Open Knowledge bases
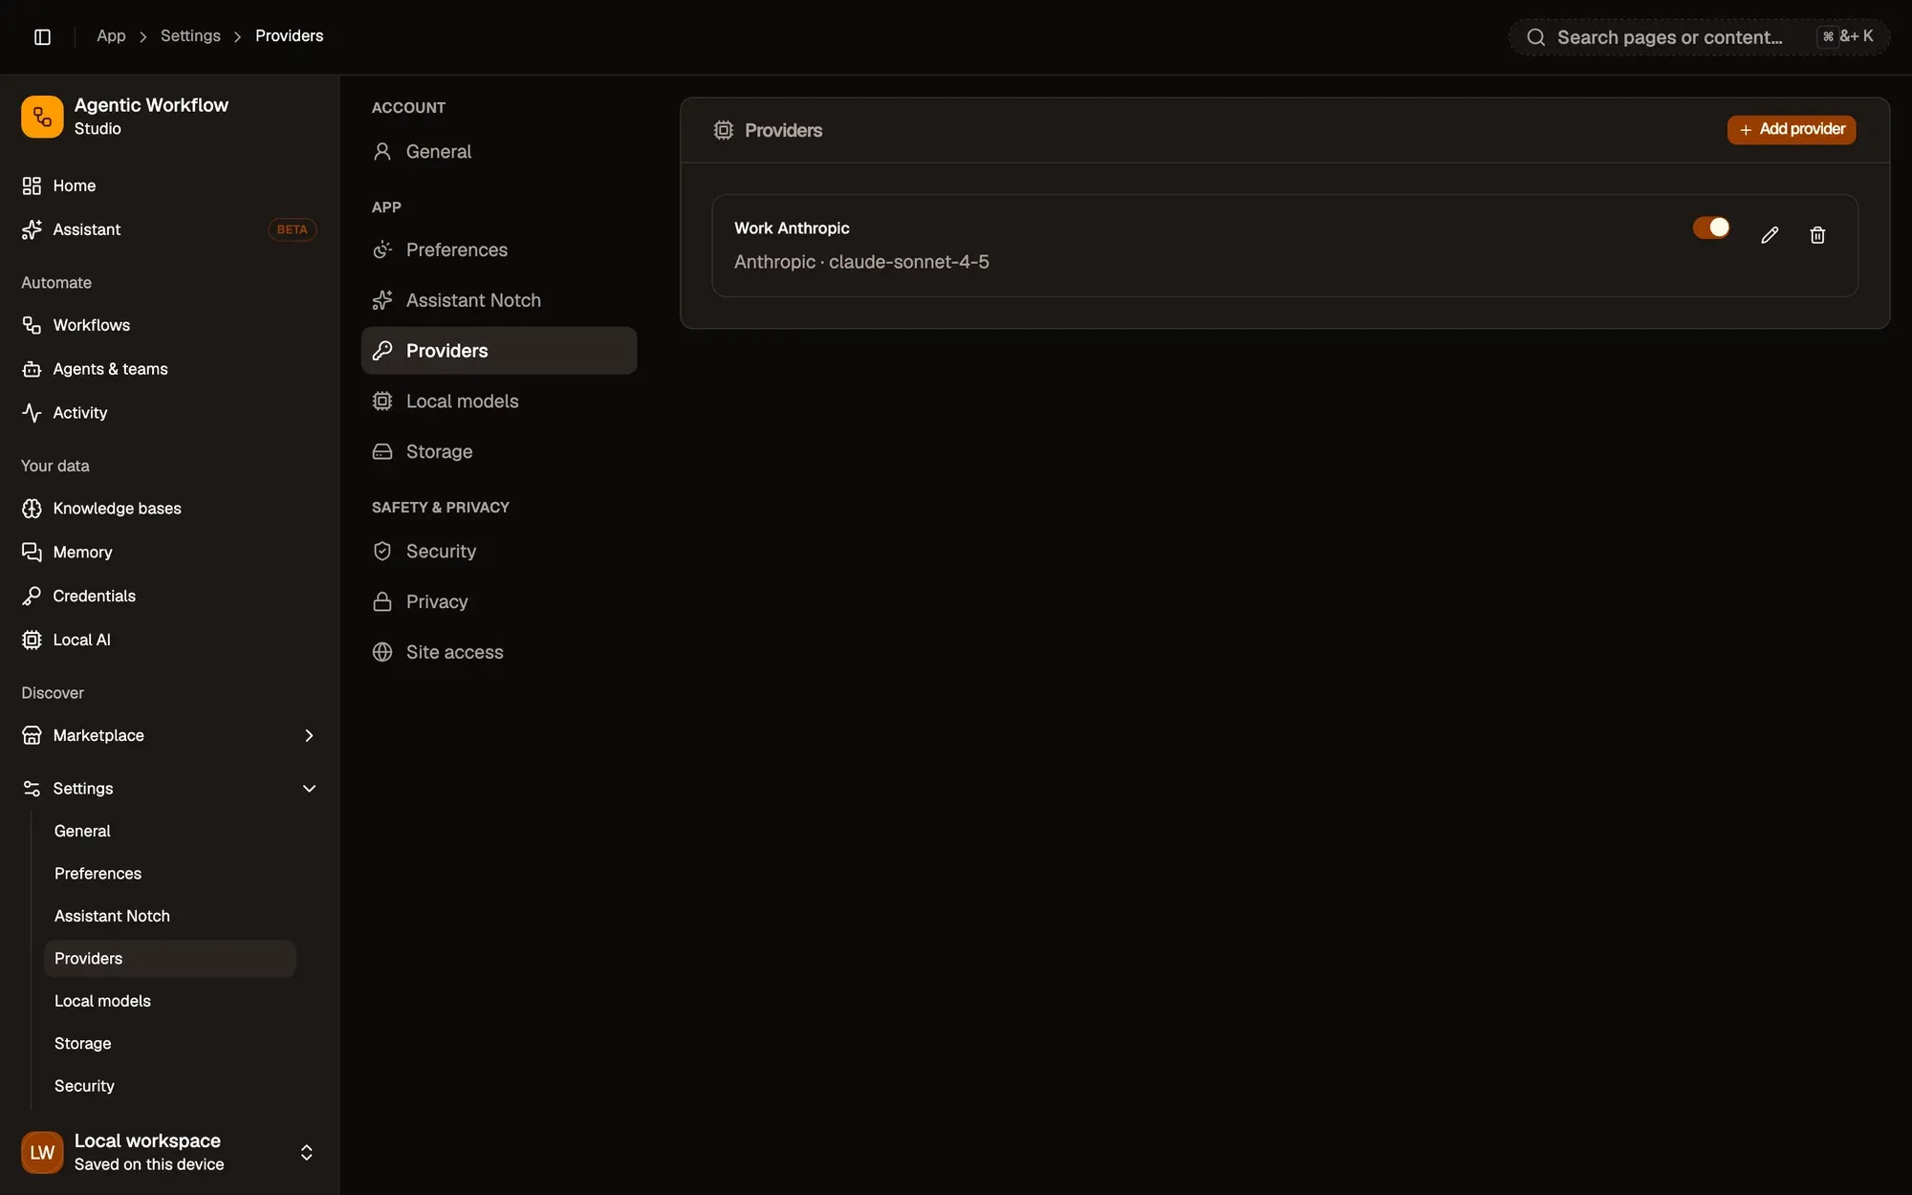 169,509
